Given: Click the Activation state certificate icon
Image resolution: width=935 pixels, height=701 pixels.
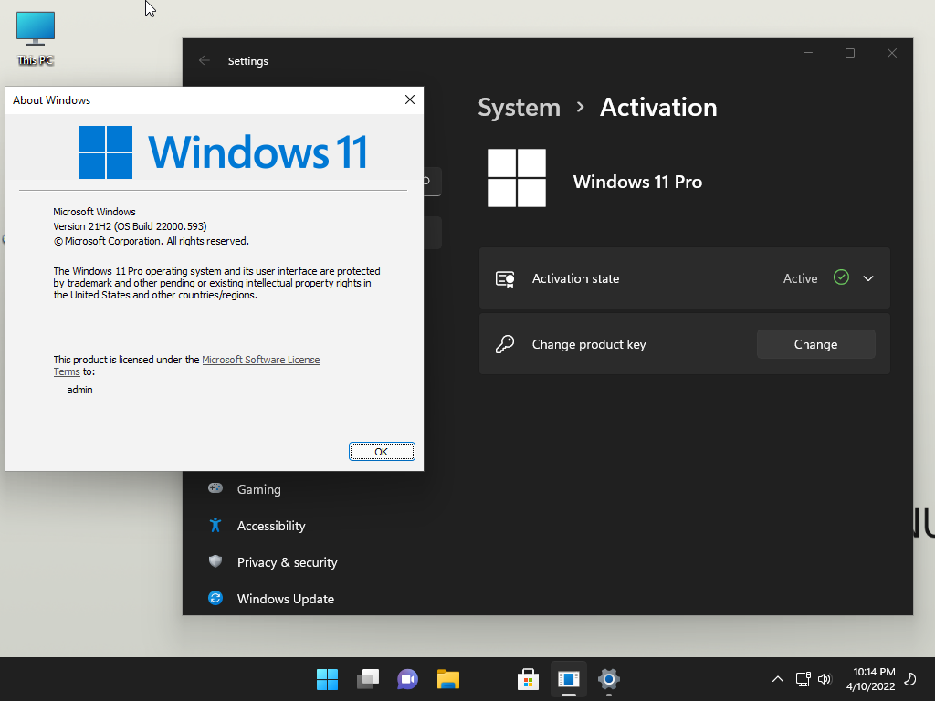Looking at the screenshot, I should [x=505, y=278].
